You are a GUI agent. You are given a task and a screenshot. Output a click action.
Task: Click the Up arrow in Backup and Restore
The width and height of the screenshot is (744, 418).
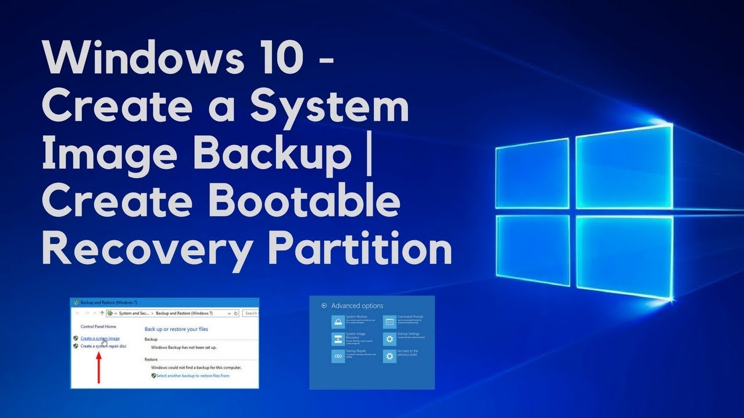(102, 313)
